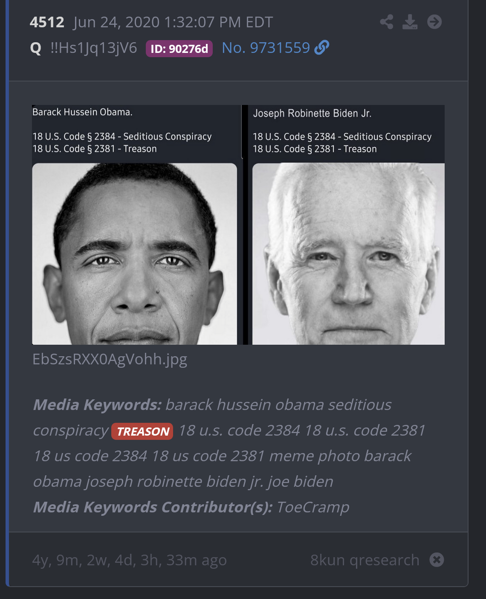The width and height of the screenshot is (486, 599).
Task: Click the filename EbSzsRXX0AgVohh.jpg
Action: pyautogui.click(x=110, y=360)
